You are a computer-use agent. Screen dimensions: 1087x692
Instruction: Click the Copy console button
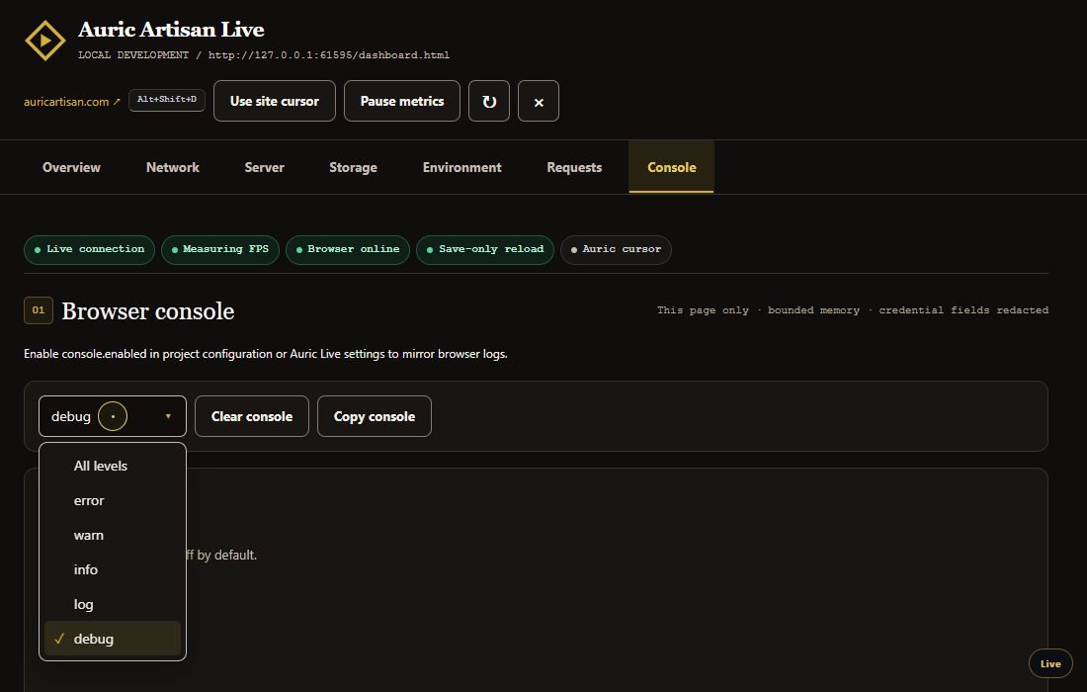point(375,416)
